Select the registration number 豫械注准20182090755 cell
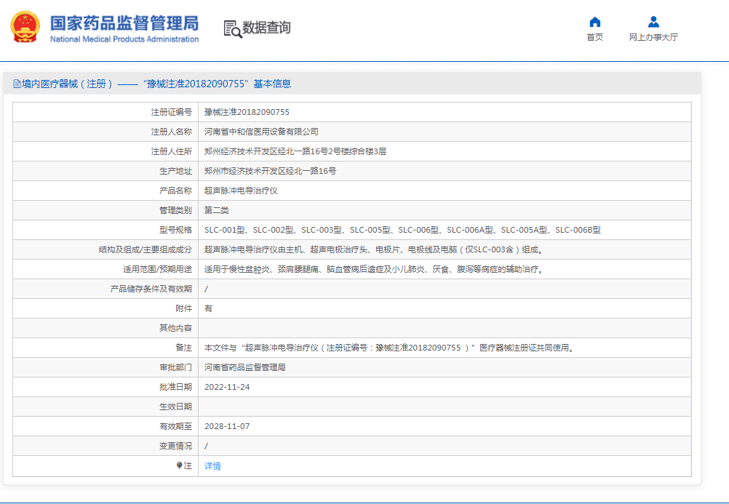Screen dimensions: 729x504 pyautogui.click(x=252, y=112)
